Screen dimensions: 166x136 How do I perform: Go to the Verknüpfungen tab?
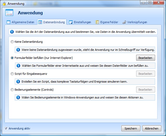coord(135,22)
